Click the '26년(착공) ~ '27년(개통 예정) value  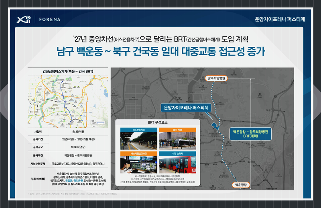click(78, 139)
